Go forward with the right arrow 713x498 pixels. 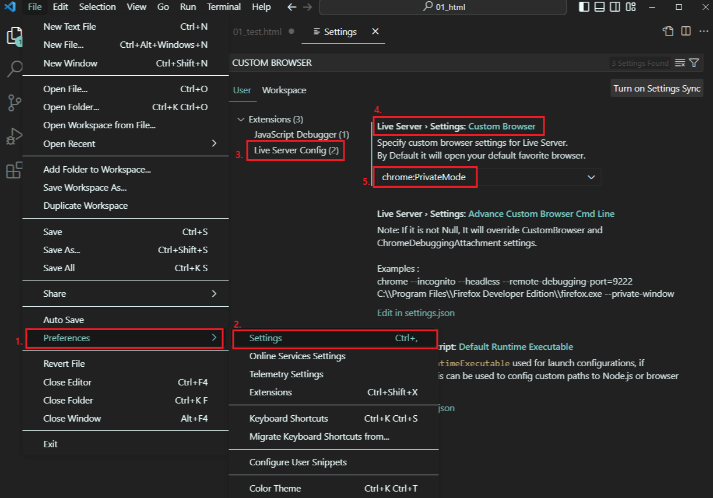pyautogui.click(x=307, y=7)
